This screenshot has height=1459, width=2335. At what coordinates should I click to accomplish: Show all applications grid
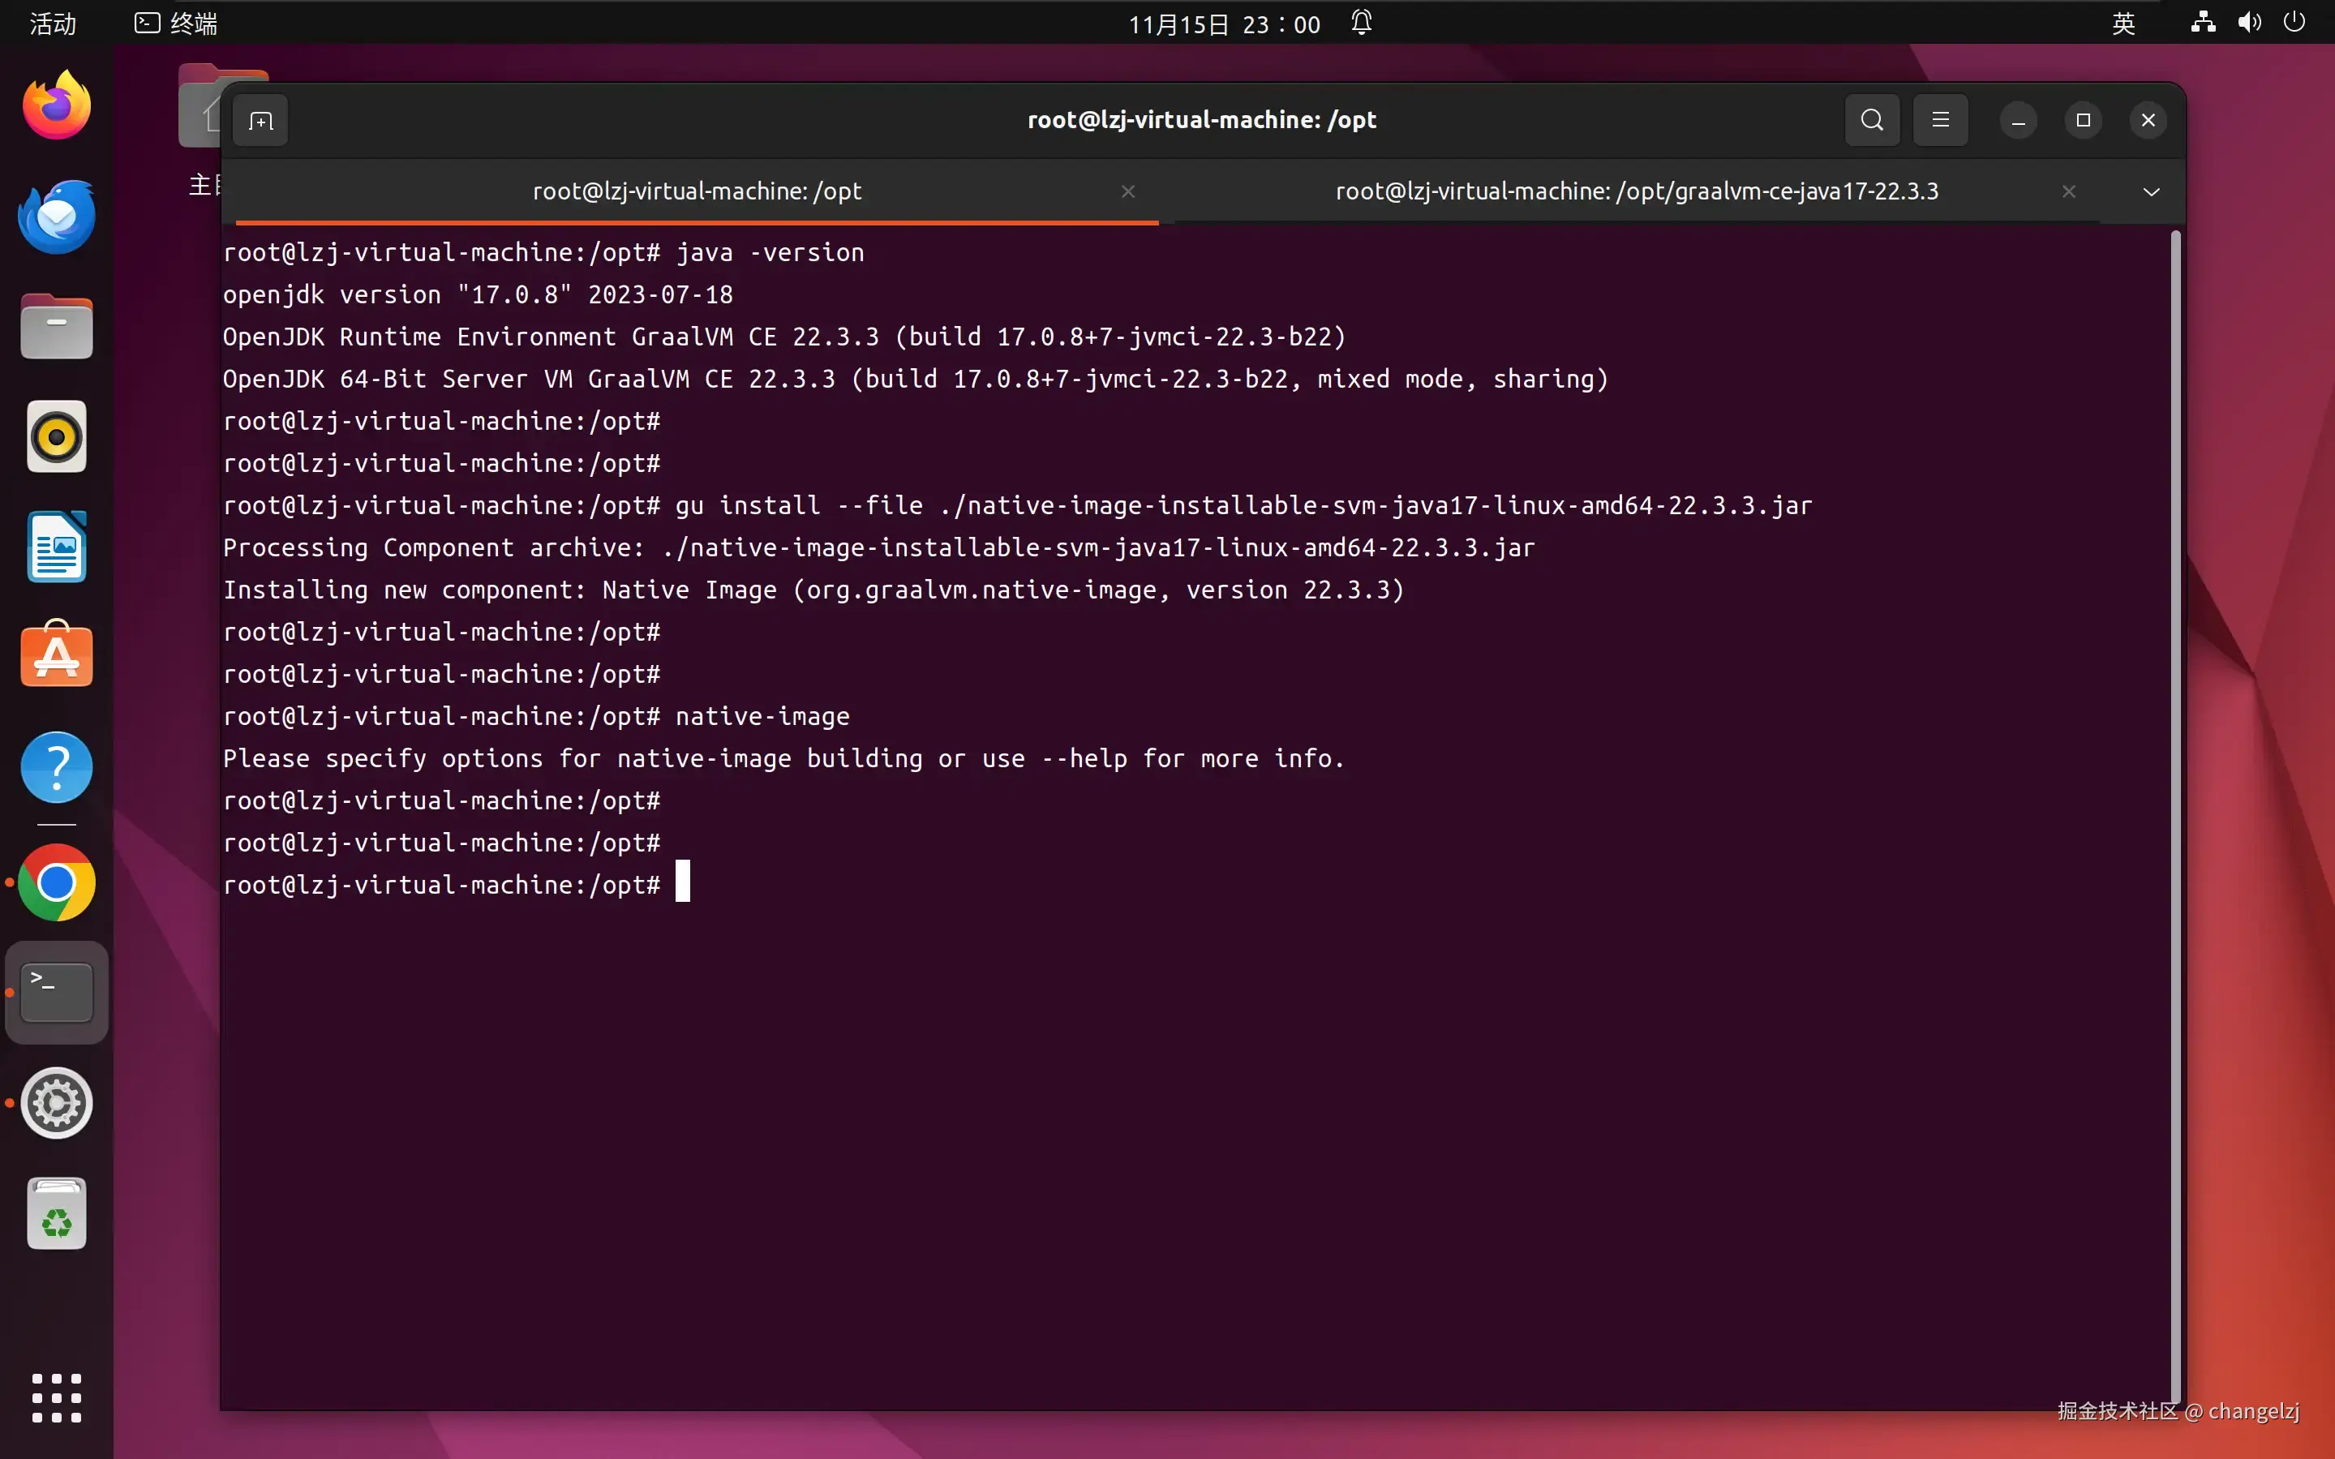57,1398
